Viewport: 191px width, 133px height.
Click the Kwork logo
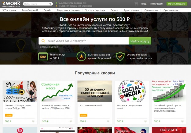click(x=11, y=4)
